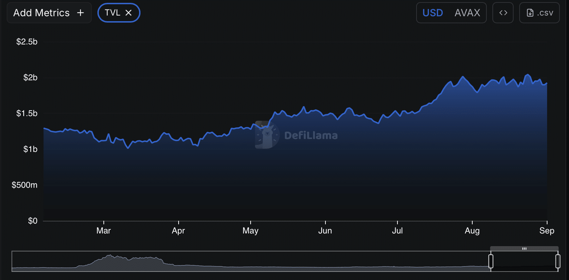
Task: Select USD as the chart currency
Action: (x=433, y=13)
